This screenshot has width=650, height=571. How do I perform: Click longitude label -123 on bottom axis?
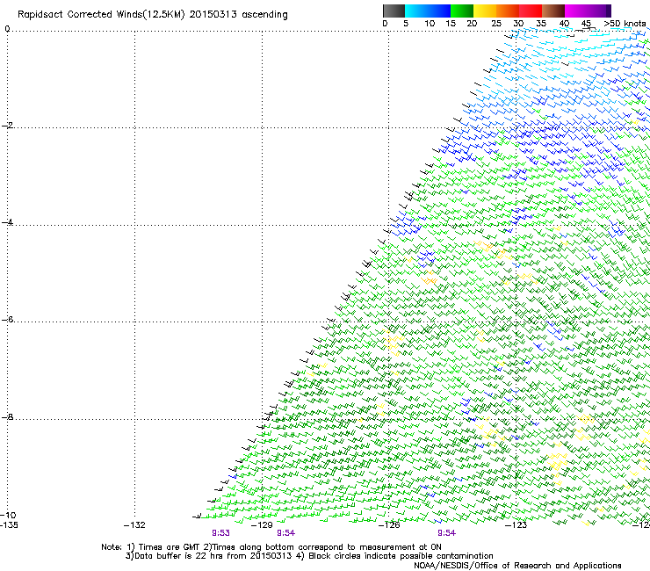[516, 525]
